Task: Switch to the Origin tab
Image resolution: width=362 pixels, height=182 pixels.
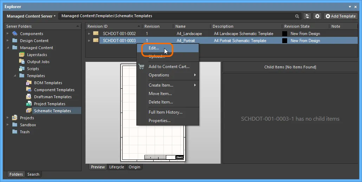Action: pyautogui.click(x=134, y=167)
